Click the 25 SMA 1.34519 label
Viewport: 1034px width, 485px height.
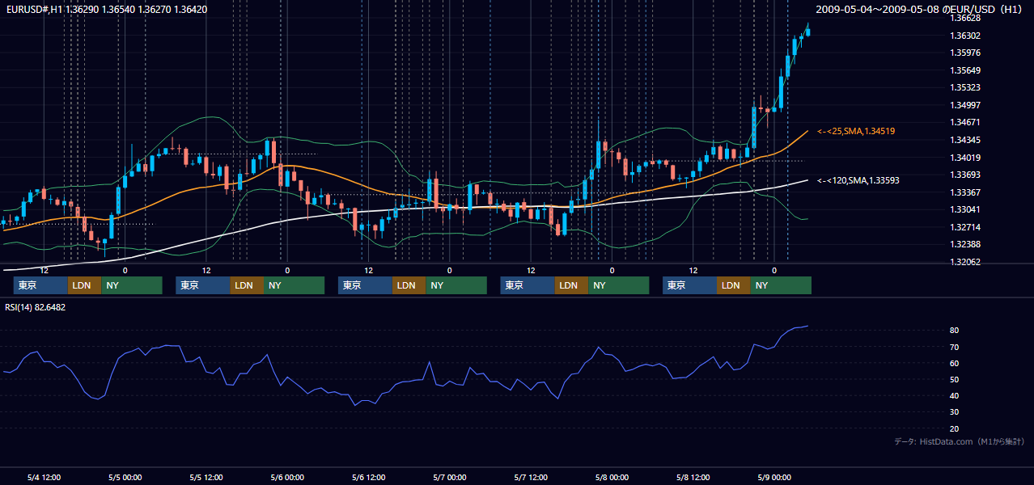[x=856, y=131]
